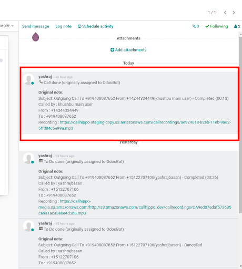
Task: Click yashraj author name on Cancelled message
Action: pos(45,223)
